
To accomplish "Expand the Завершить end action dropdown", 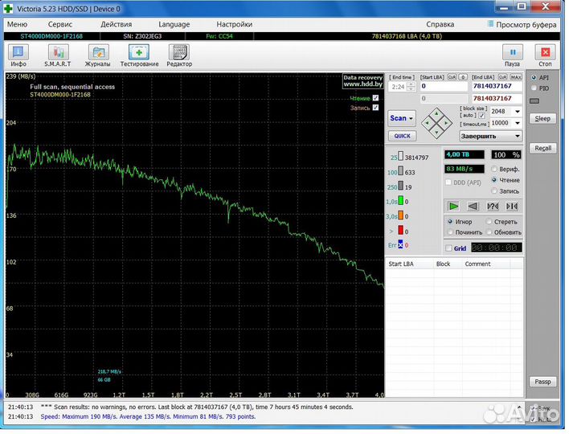I will pos(518,136).
